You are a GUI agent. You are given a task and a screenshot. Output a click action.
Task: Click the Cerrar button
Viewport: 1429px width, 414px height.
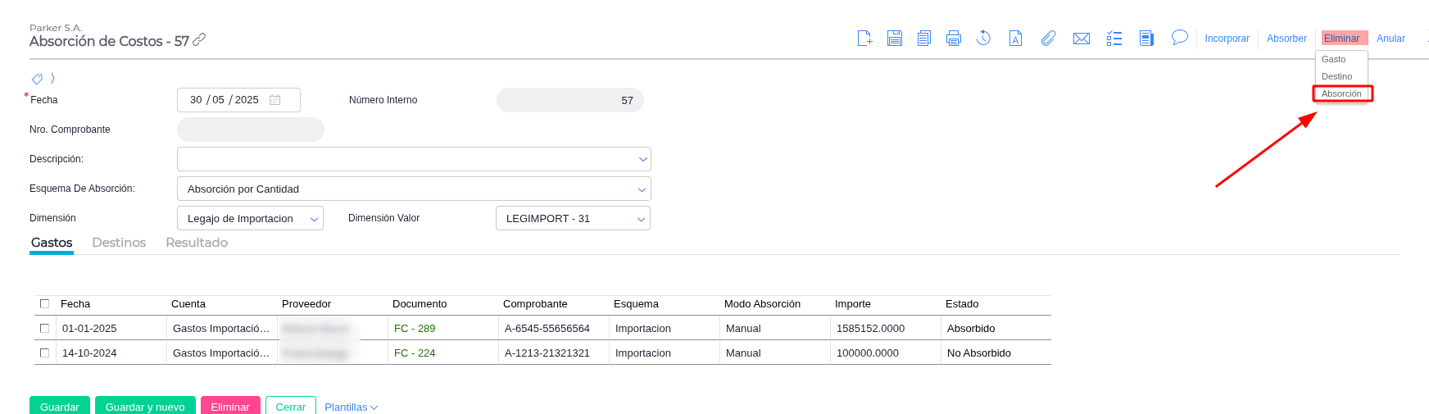(x=291, y=406)
